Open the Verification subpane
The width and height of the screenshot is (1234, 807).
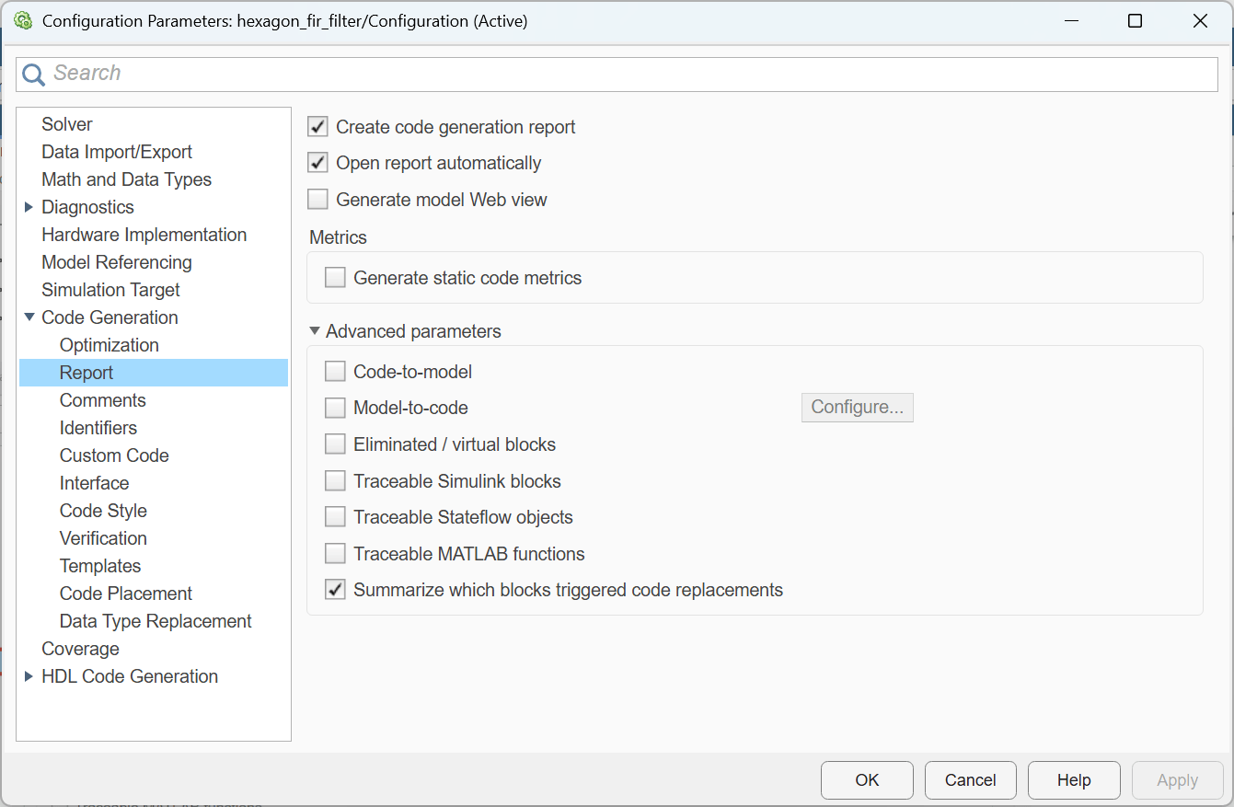103,538
